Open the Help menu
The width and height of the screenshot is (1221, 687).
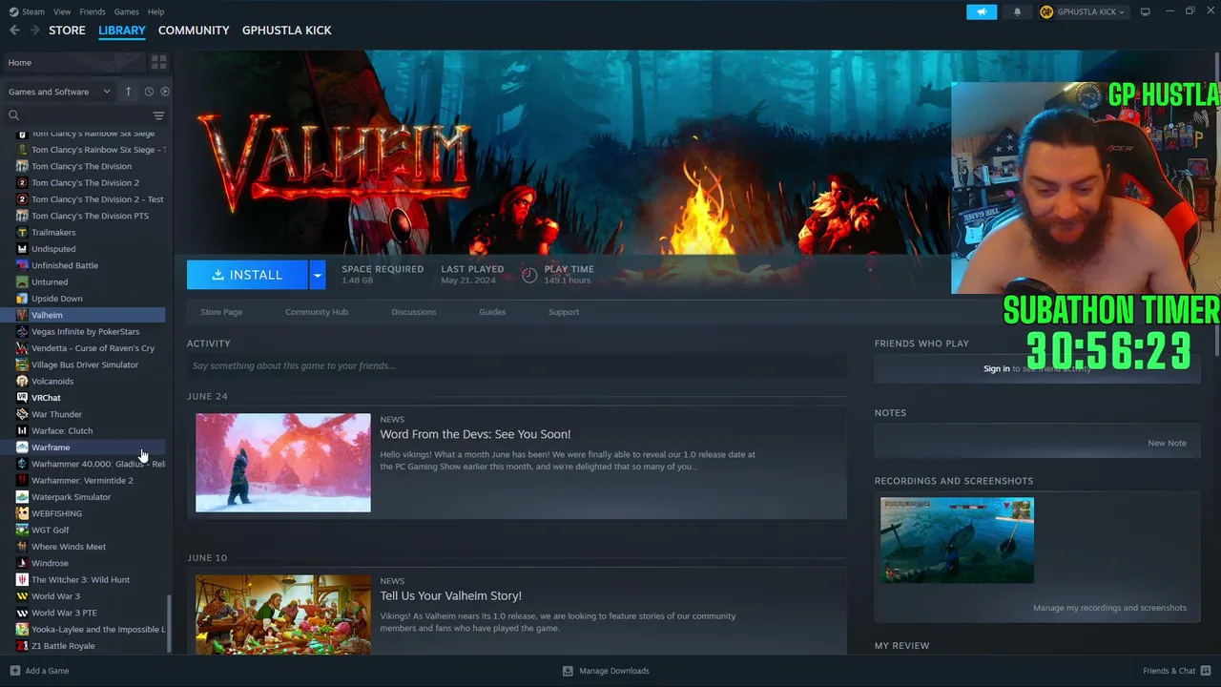coord(155,11)
